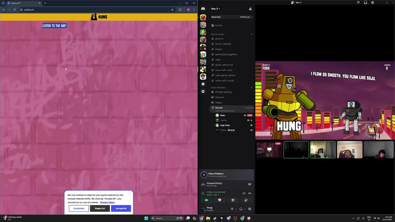This screenshot has height=222, width=395.
Task: Toggle the camera button in voice panel
Action: click(206, 200)
